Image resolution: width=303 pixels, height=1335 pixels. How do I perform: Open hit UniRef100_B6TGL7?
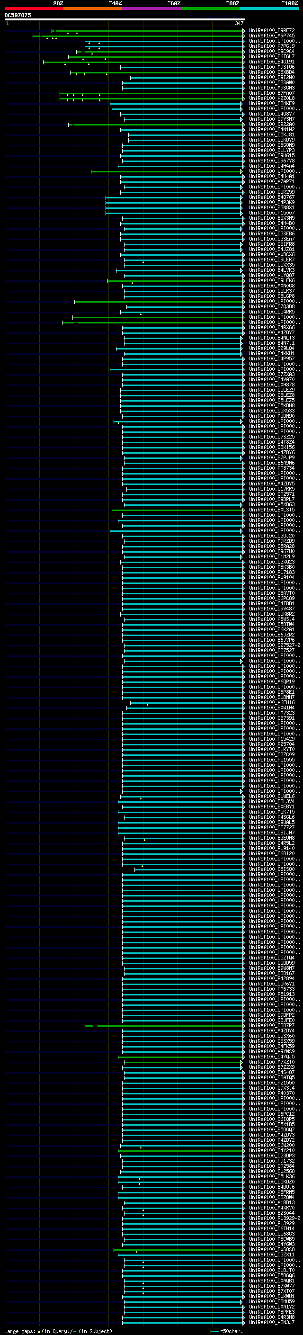[272, 56]
